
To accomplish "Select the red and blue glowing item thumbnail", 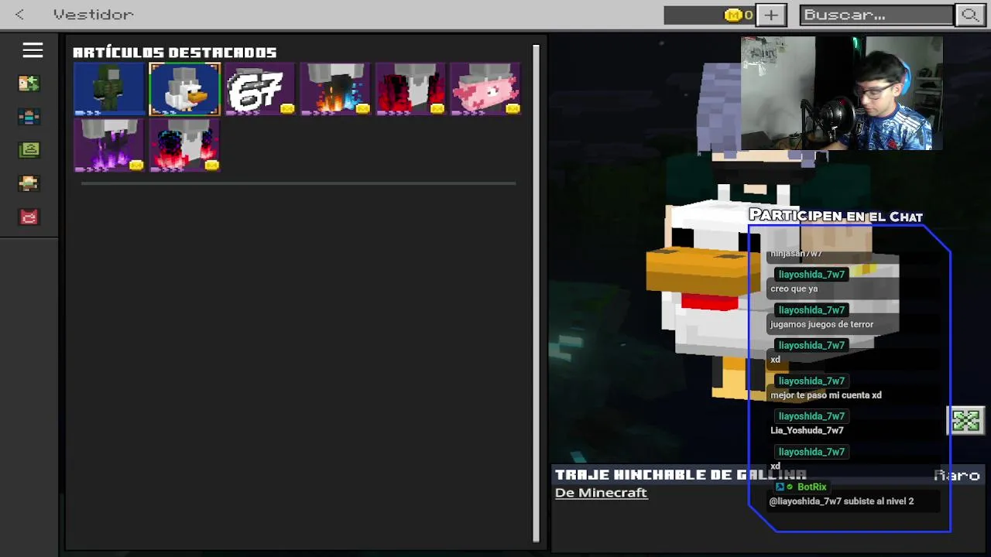I will click(184, 145).
